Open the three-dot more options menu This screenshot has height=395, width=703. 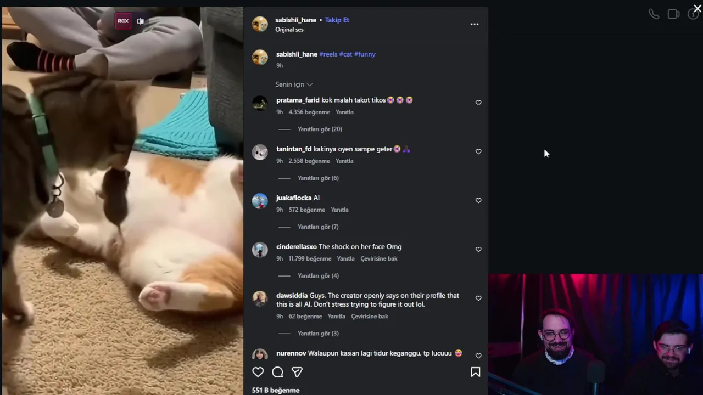475,24
